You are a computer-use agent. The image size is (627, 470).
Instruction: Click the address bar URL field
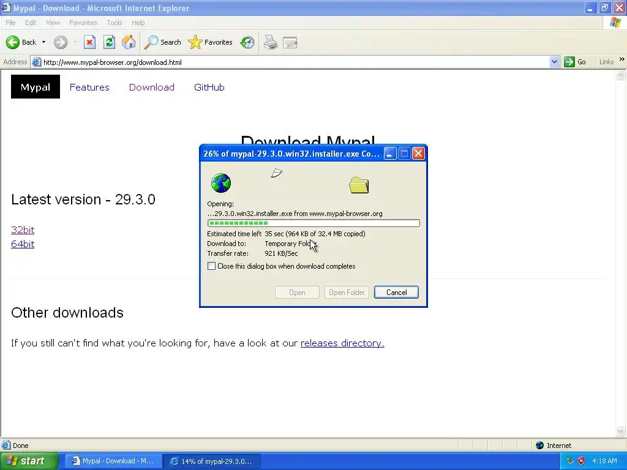click(295, 62)
